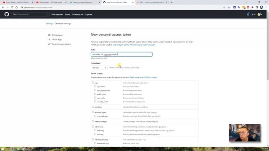Go back using the browser back arrow
This screenshot has width=269, height=151.
(x=3, y=8)
